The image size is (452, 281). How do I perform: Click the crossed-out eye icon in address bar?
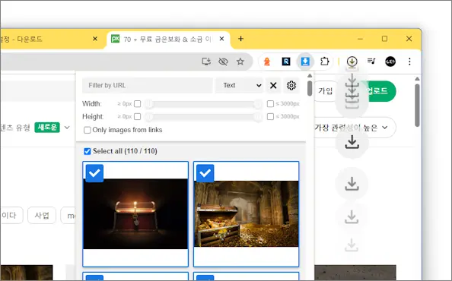click(x=223, y=62)
